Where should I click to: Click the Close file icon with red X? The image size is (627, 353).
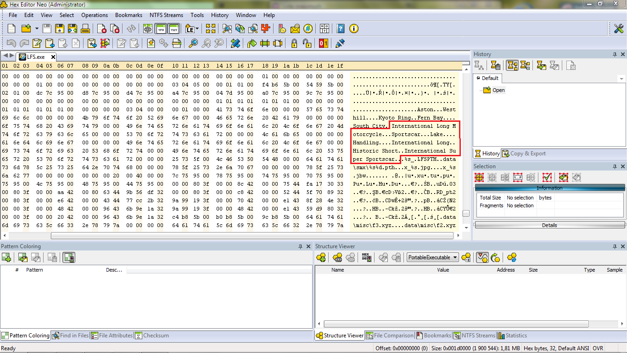tap(102, 28)
